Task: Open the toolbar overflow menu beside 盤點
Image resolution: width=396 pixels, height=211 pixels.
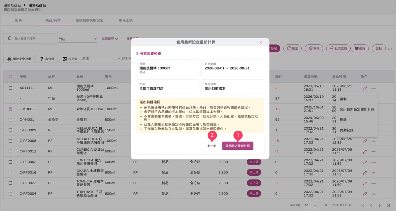Action: [x=390, y=49]
